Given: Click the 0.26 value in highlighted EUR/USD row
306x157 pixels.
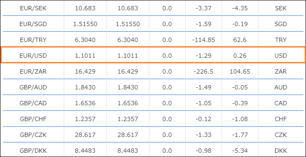Looking at the screenshot, I should pos(240,56).
